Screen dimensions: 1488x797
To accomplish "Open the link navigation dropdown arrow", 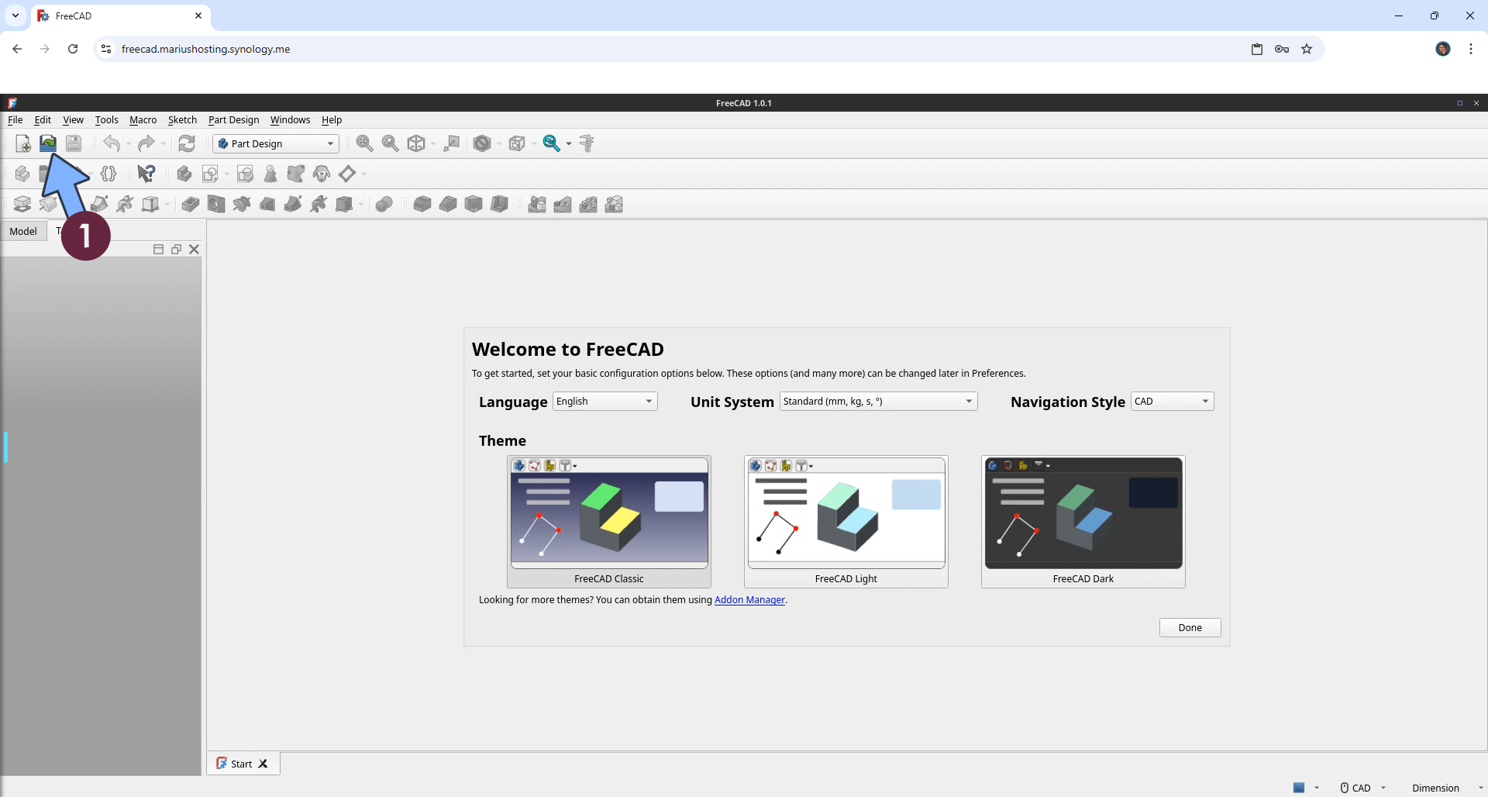I will tap(569, 143).
